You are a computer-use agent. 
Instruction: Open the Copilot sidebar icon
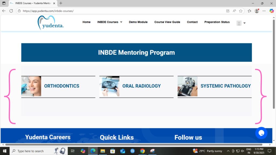click(271, 11)
